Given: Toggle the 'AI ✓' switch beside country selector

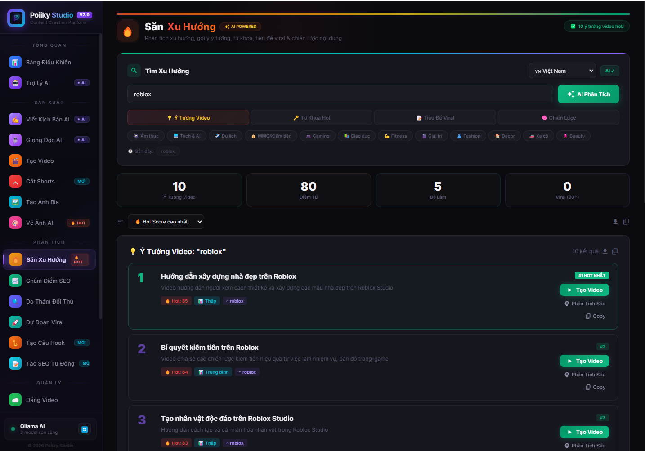Looking at the screenshot, I should tap(609, 71).
